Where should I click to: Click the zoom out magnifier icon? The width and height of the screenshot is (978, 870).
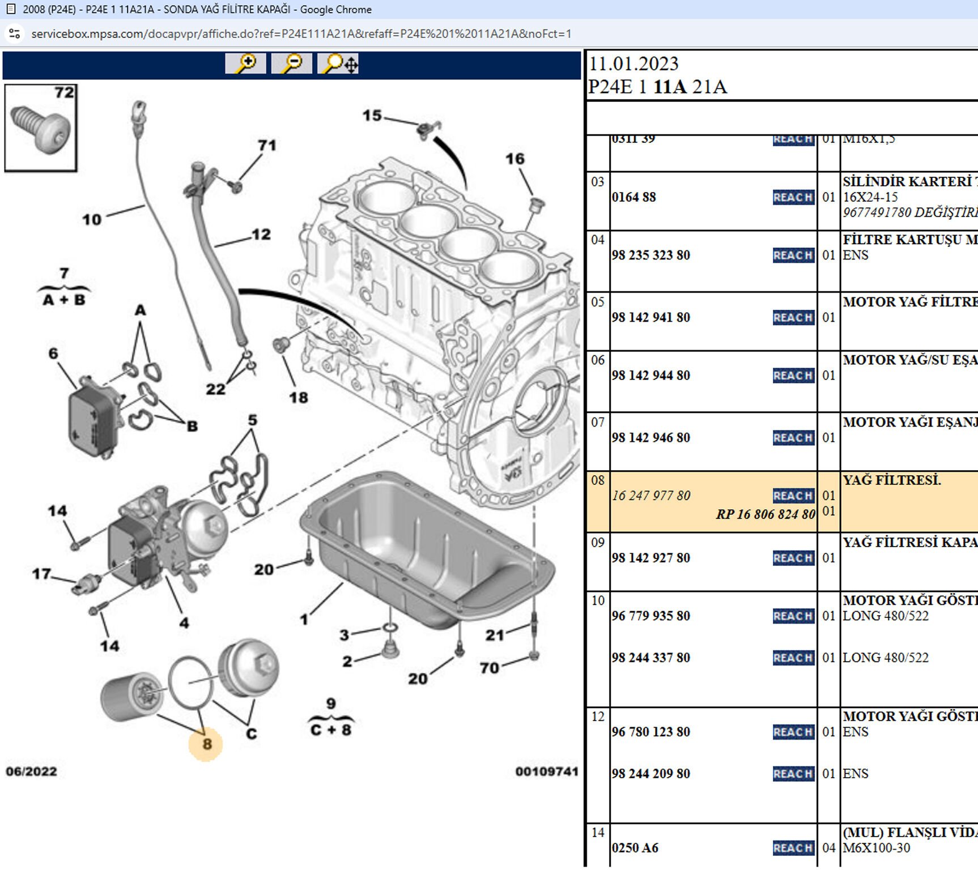click(291, 63)
